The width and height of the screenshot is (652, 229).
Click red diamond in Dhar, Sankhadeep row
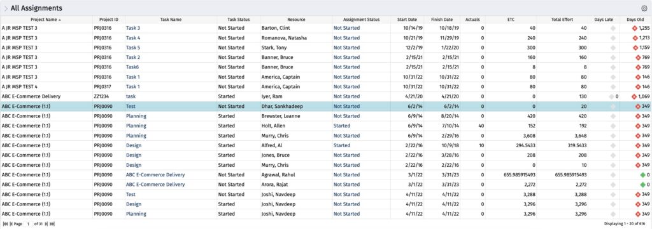638,107
